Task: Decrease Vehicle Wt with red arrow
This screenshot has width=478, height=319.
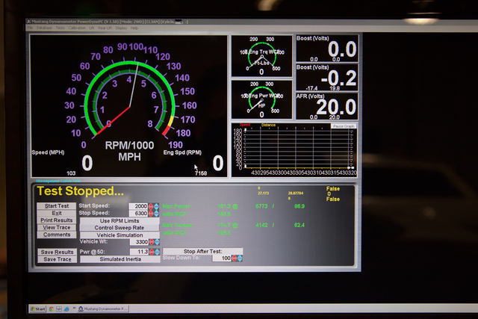Action: (152, 242)
